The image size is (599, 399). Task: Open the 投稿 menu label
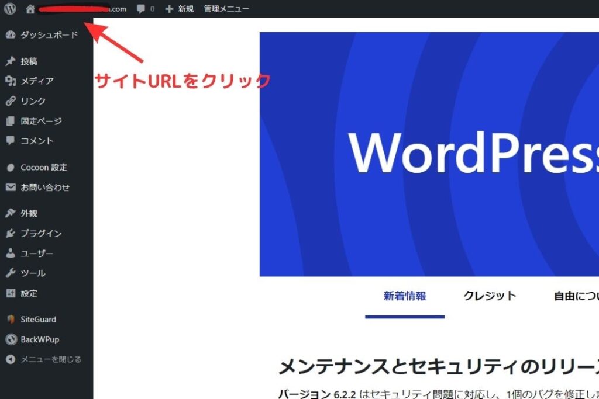tap(29, 61)
